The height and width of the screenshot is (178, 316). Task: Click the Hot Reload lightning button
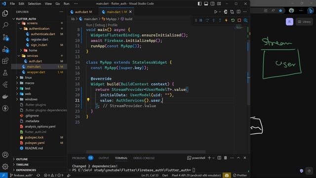pyautogui.click(x=226, y=20)
